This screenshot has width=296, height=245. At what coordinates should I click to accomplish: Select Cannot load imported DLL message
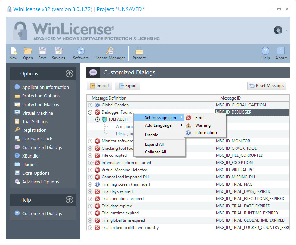tap(125, 177)
